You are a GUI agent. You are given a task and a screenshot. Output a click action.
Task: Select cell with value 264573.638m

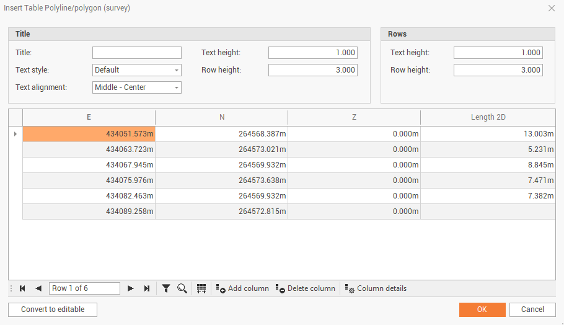coord(221,180)
